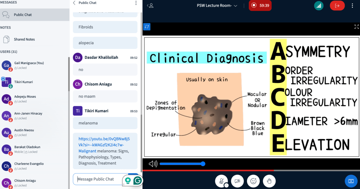360x189 pixels.
Task: Open Shared Notes in sidebar
Action: pyautogui.click(x=24, y=39)
